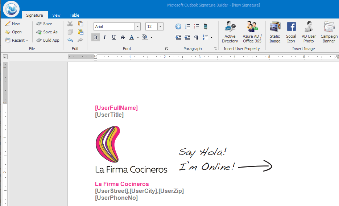Image resolution: width=339 pixels, height=206 pixels.
Task: Insert an Azure AD / Office 365 property
Action: click(x=252, y=32)
